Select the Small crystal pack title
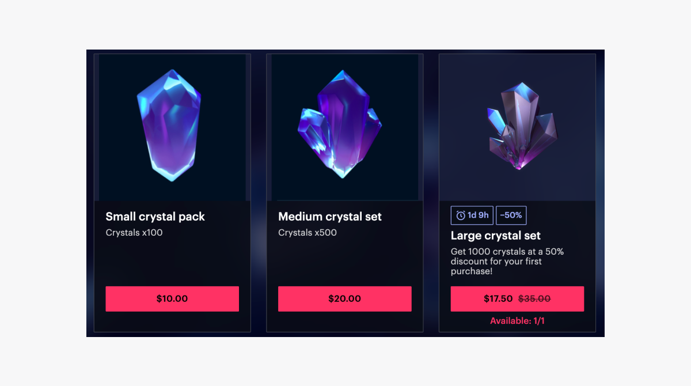The height and width of the screenshot is (386, 691). tap(155, 217)
